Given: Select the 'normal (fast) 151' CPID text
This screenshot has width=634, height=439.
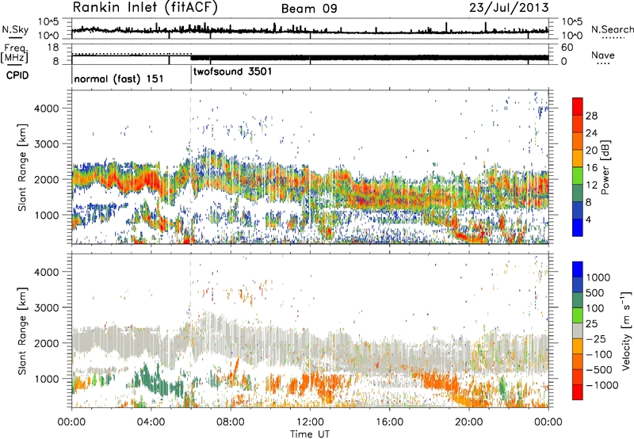Looking at the screenshot, I should (119, 78).
